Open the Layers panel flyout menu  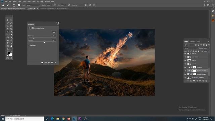click(x=208, y=41)
